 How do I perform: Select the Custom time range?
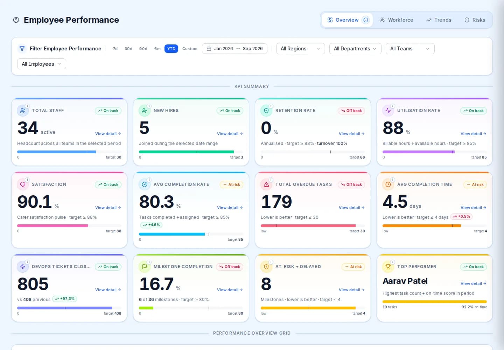coord(190,49)
